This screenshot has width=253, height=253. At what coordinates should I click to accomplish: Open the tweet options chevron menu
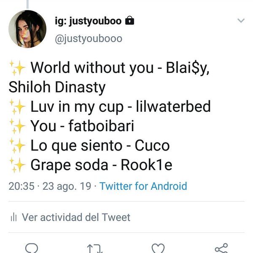point(241,20)
